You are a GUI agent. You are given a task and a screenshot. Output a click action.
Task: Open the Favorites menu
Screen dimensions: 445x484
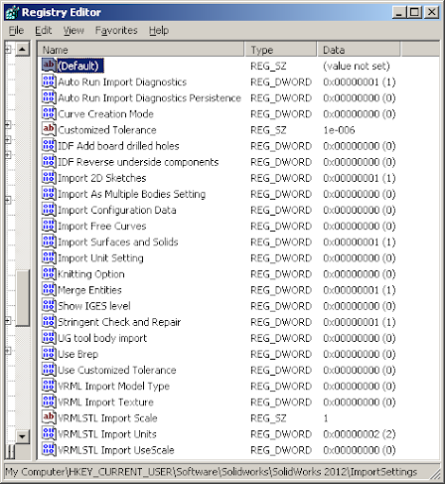point(116,31)
